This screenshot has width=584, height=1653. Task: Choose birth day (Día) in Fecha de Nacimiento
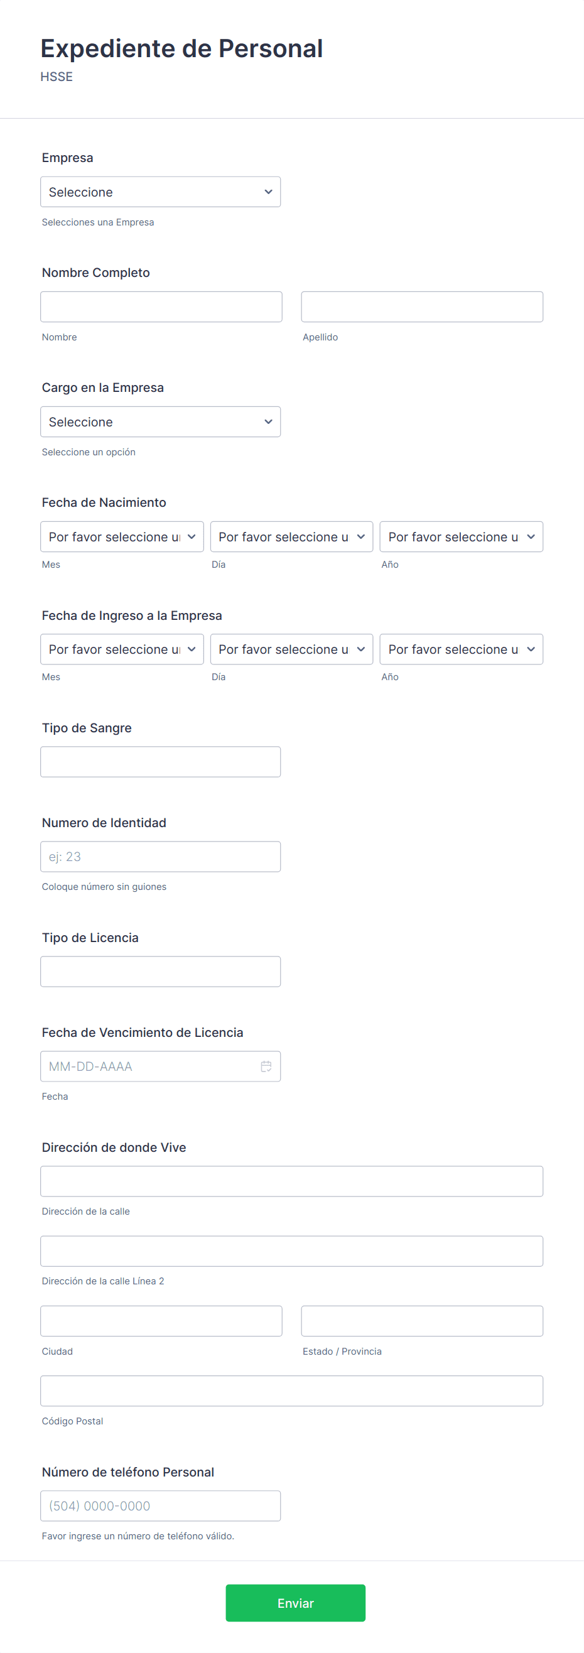point(291,536)
